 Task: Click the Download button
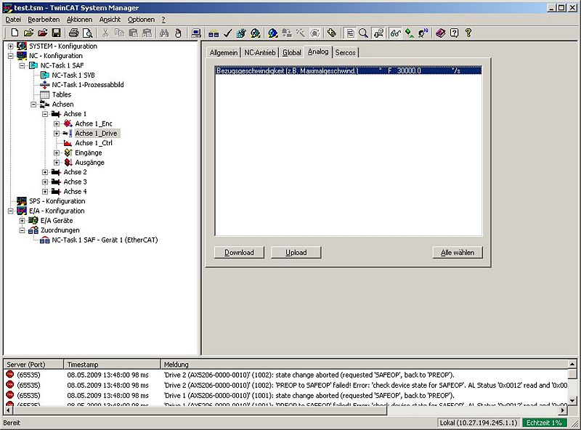click(x=239, y=253)
